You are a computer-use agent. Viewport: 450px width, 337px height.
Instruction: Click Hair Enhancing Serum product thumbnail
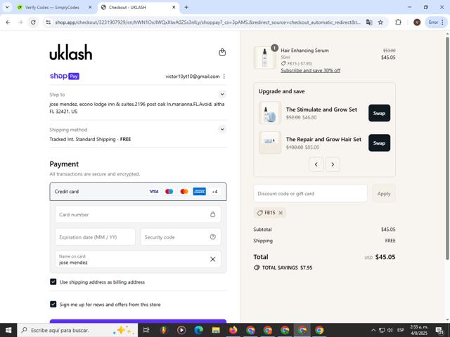pos(264,58)
